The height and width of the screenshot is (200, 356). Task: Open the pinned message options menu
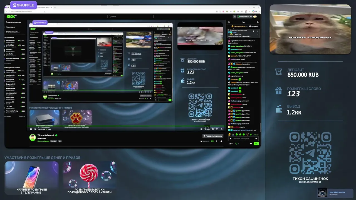(258, 31)
